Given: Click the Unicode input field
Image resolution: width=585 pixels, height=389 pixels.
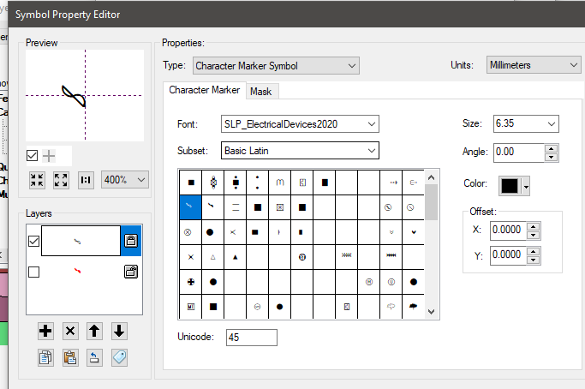Looking at the screenshot, I should click(252, 338).
